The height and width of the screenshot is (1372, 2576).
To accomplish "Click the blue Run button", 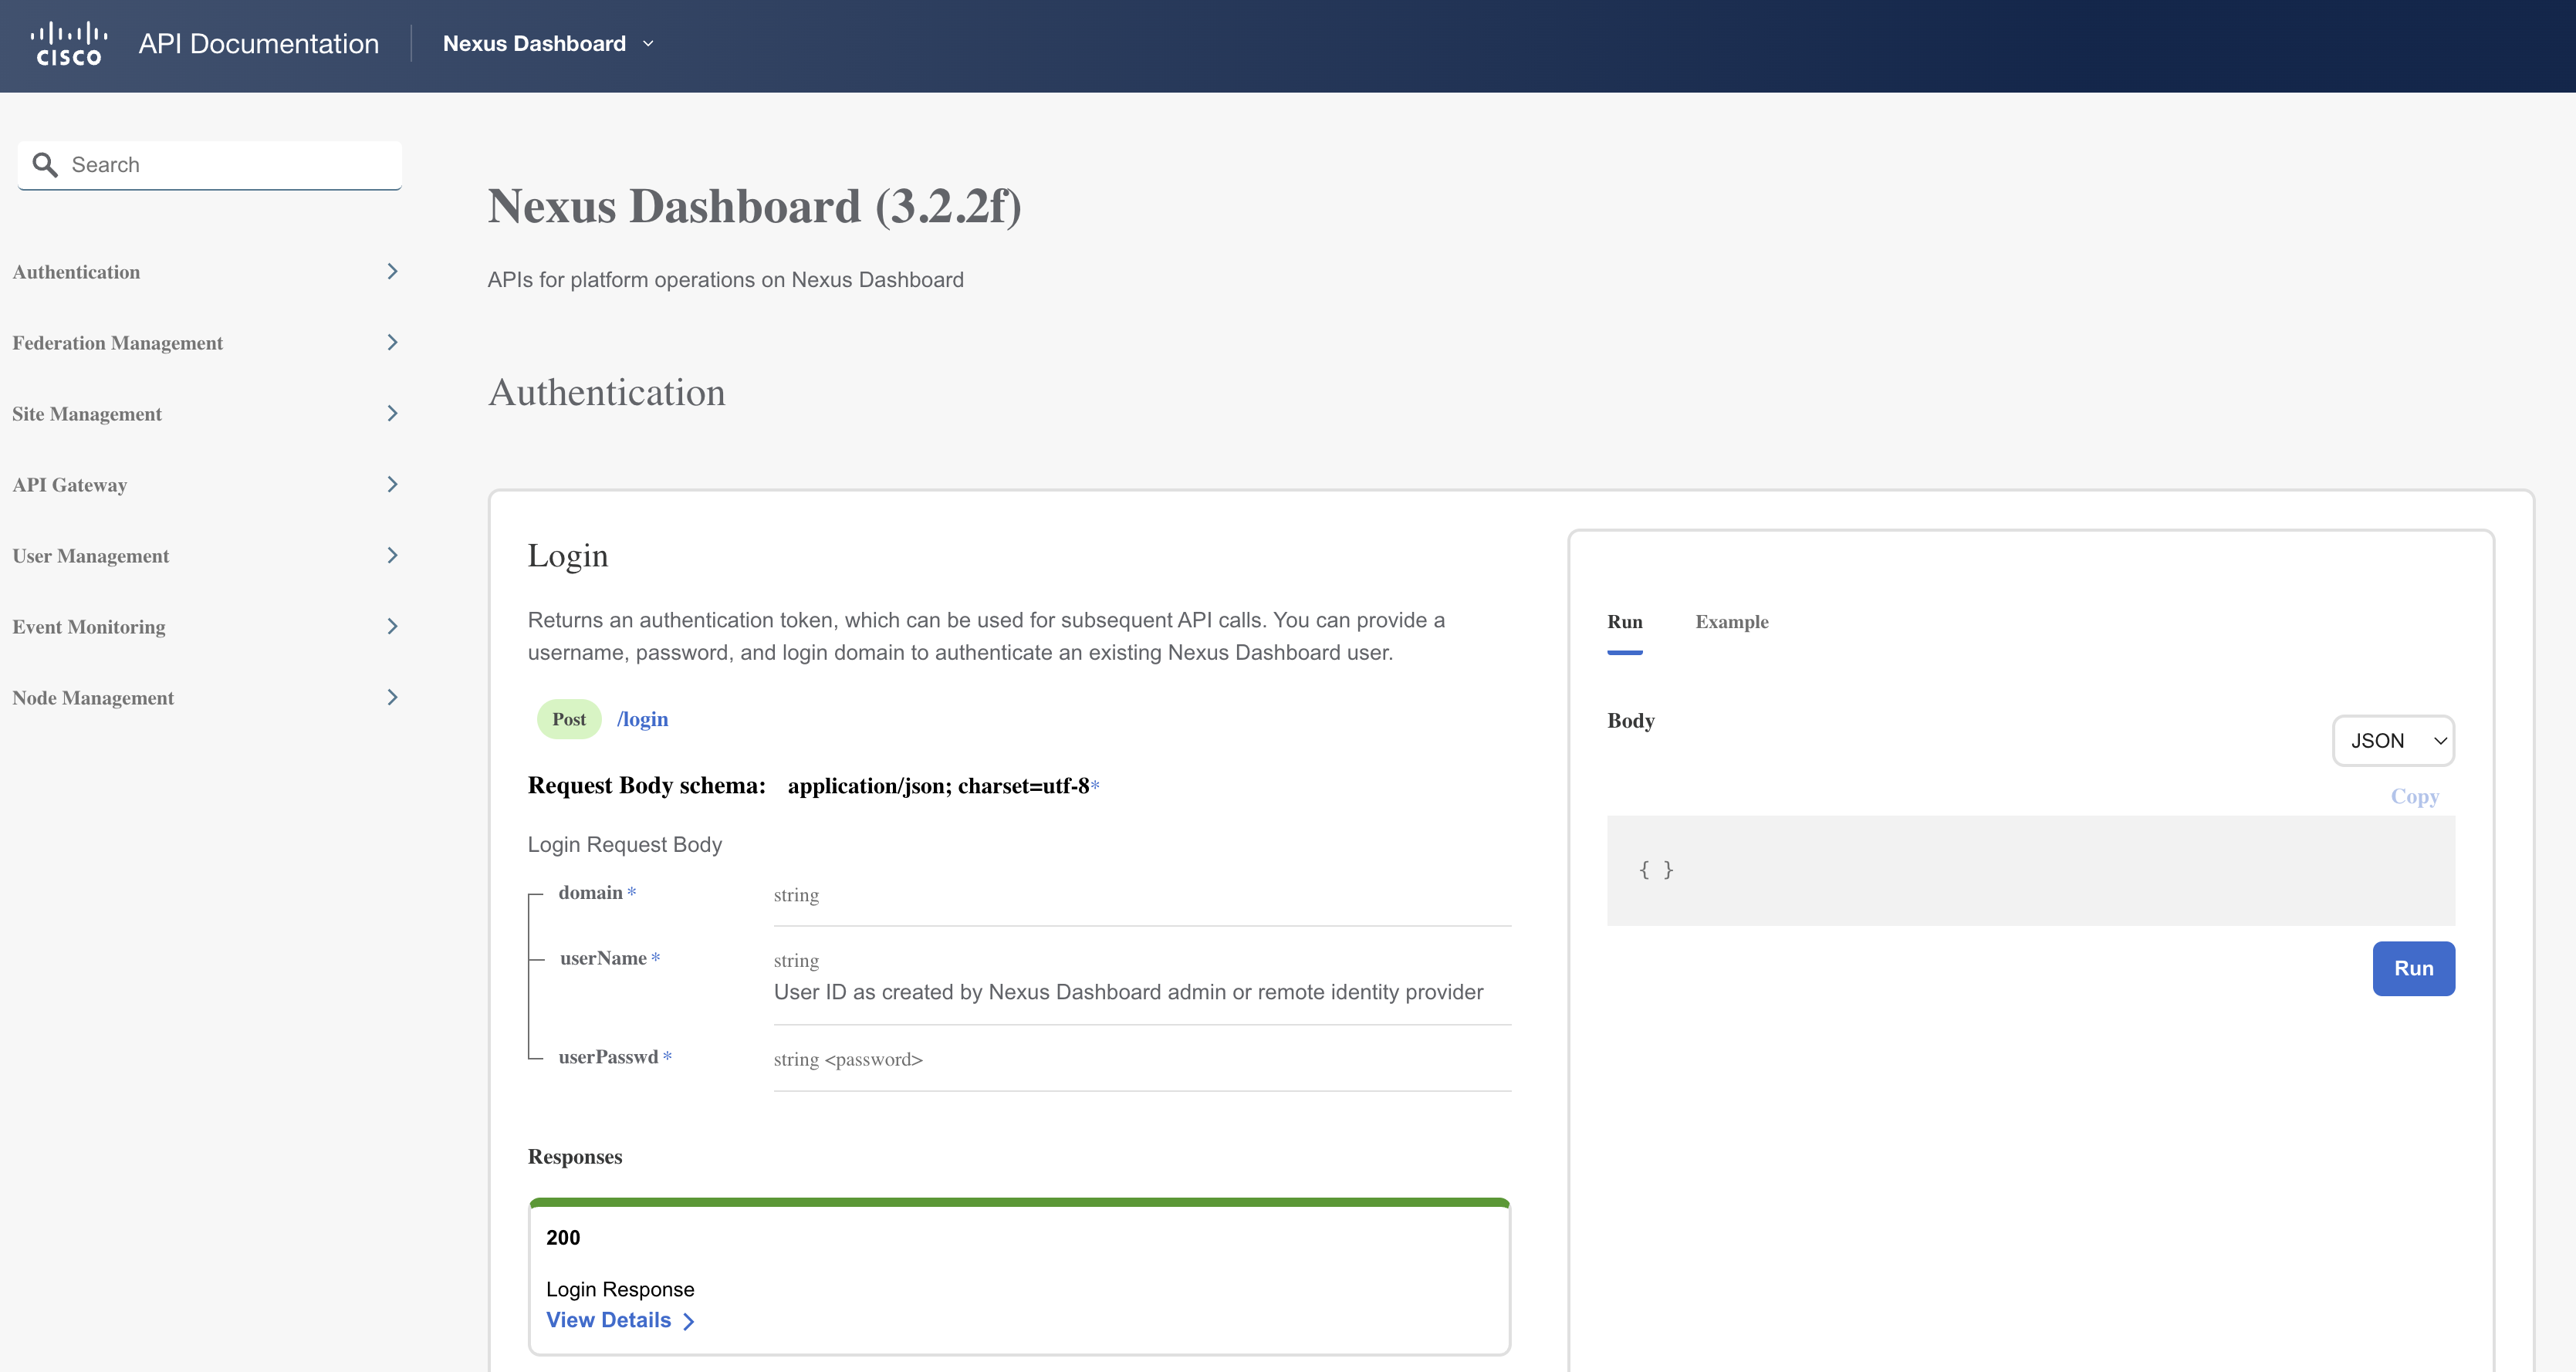I will pos(2413,969).
